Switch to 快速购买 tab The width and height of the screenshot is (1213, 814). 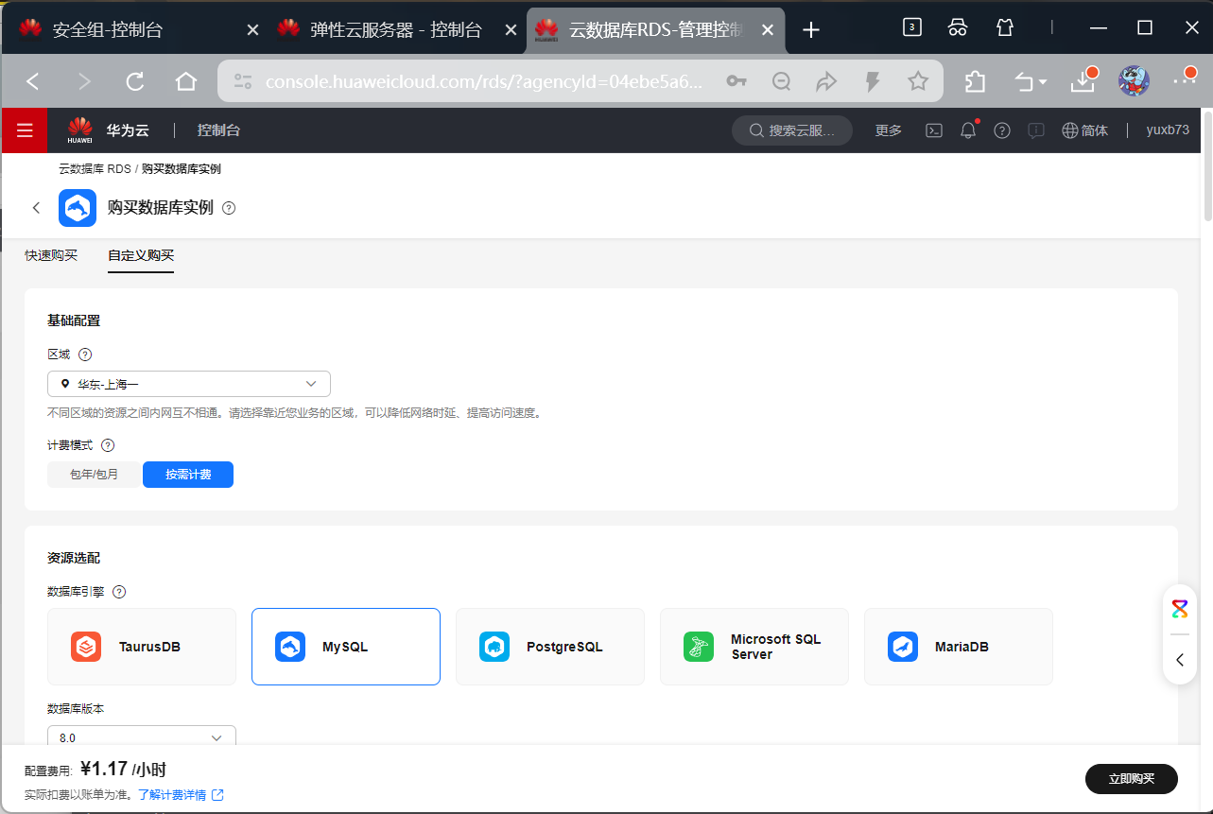[51, 255]
